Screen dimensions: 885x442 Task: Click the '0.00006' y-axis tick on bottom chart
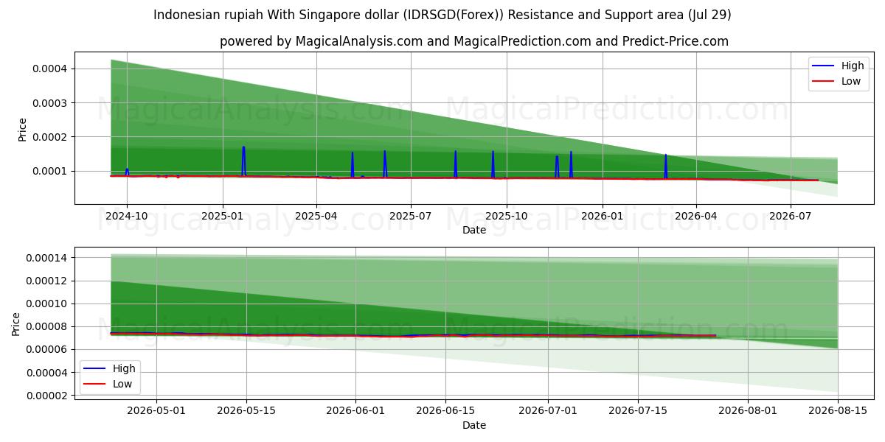point(48,349)
